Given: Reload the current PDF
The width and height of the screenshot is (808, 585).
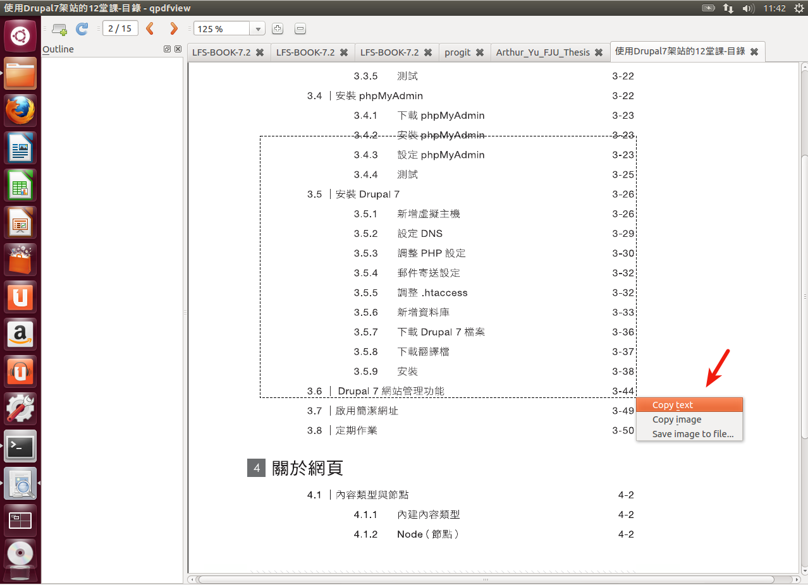Looking at the screenshot, I should pos(82,28).
